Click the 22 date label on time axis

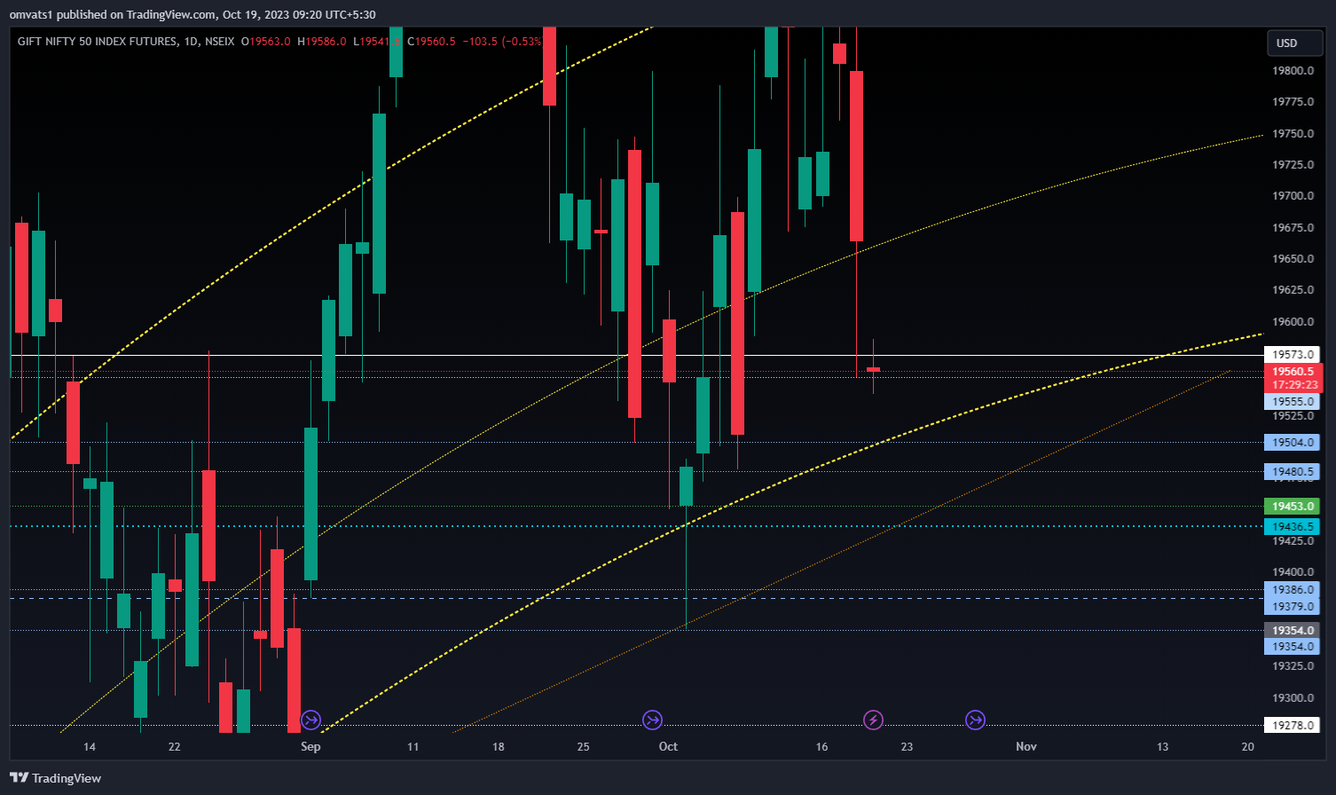(175, 747)
